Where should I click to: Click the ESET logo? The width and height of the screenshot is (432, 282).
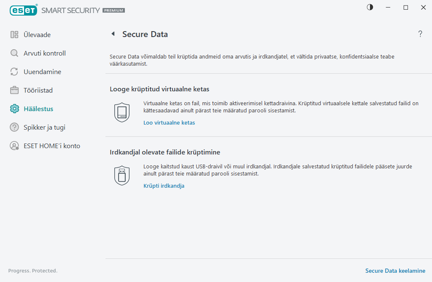click(24, 10)
